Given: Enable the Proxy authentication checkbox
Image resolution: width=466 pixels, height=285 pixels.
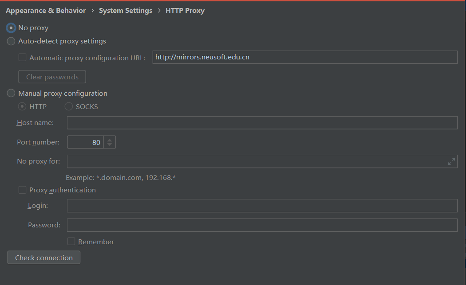Looking at the screenshot, I should pos(22,190).
